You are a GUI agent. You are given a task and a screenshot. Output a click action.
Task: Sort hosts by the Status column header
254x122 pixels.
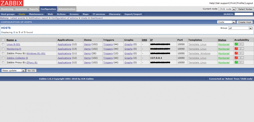click(222, 40)
